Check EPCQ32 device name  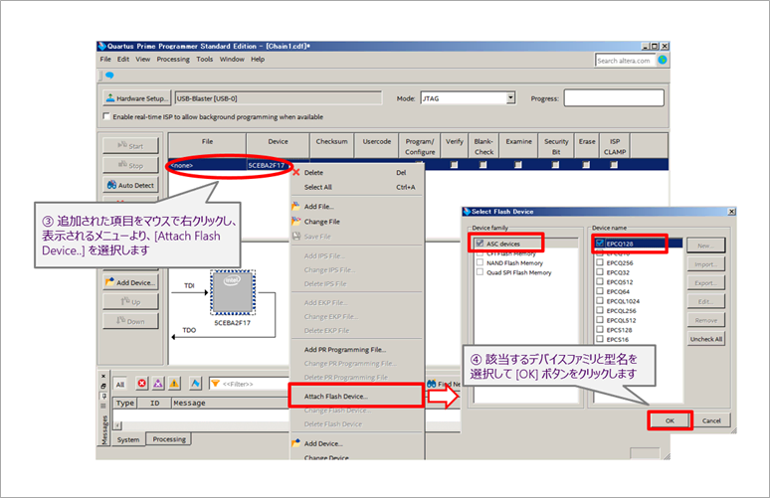click(600, 272)
